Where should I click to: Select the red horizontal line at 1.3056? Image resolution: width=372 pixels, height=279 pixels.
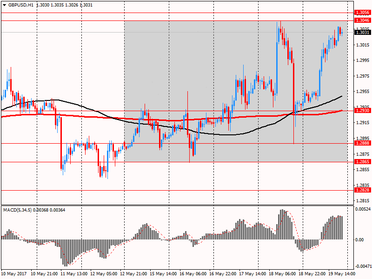coord(178,13)
